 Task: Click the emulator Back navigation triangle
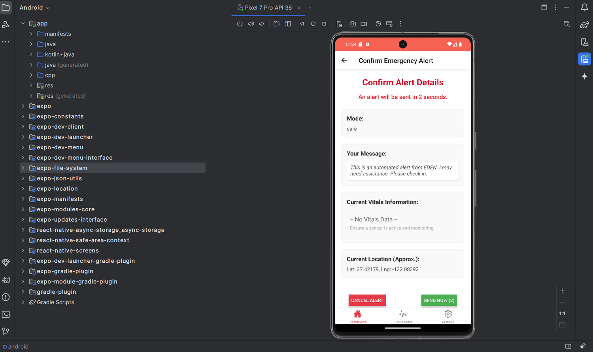tap(302, 24)
